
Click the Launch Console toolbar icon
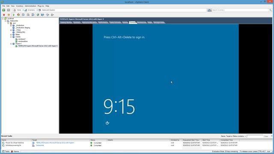38,15
